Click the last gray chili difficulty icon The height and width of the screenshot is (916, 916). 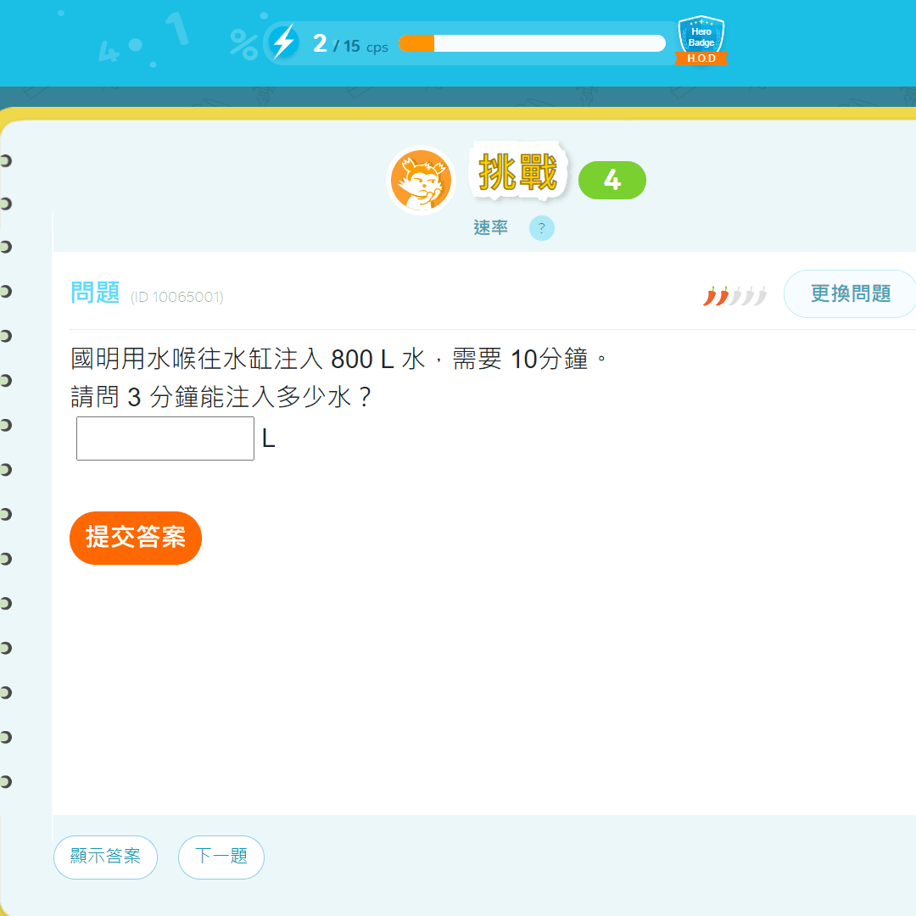point(761,295)
